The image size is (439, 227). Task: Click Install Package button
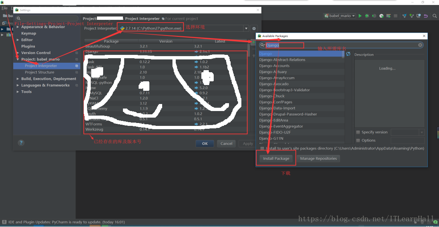click(x=276, y=158)
